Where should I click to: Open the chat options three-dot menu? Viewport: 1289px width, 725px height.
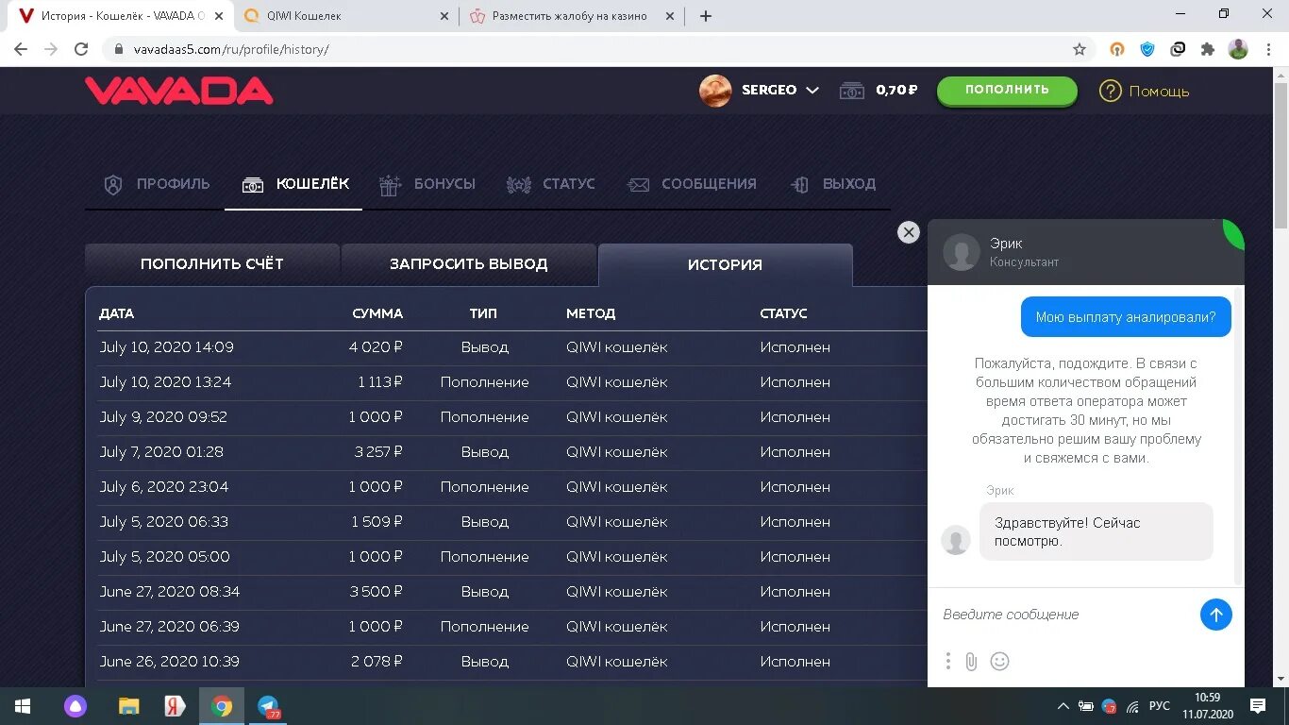pyautogui.click(x=948, y=662)
